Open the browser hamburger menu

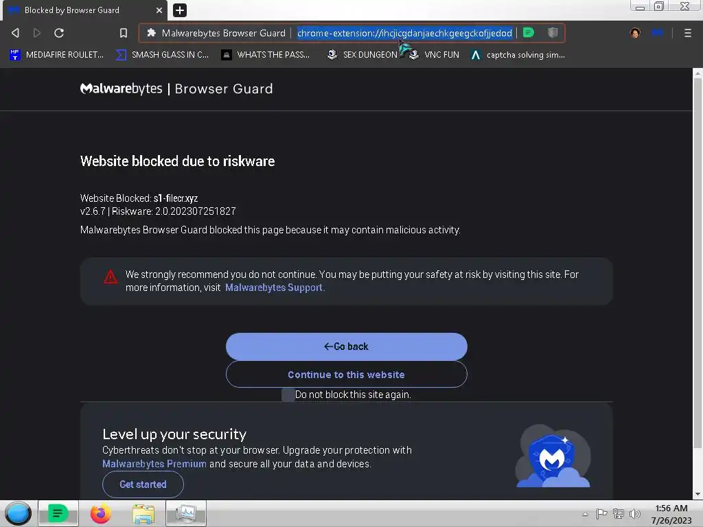click(x=687, y=33)
